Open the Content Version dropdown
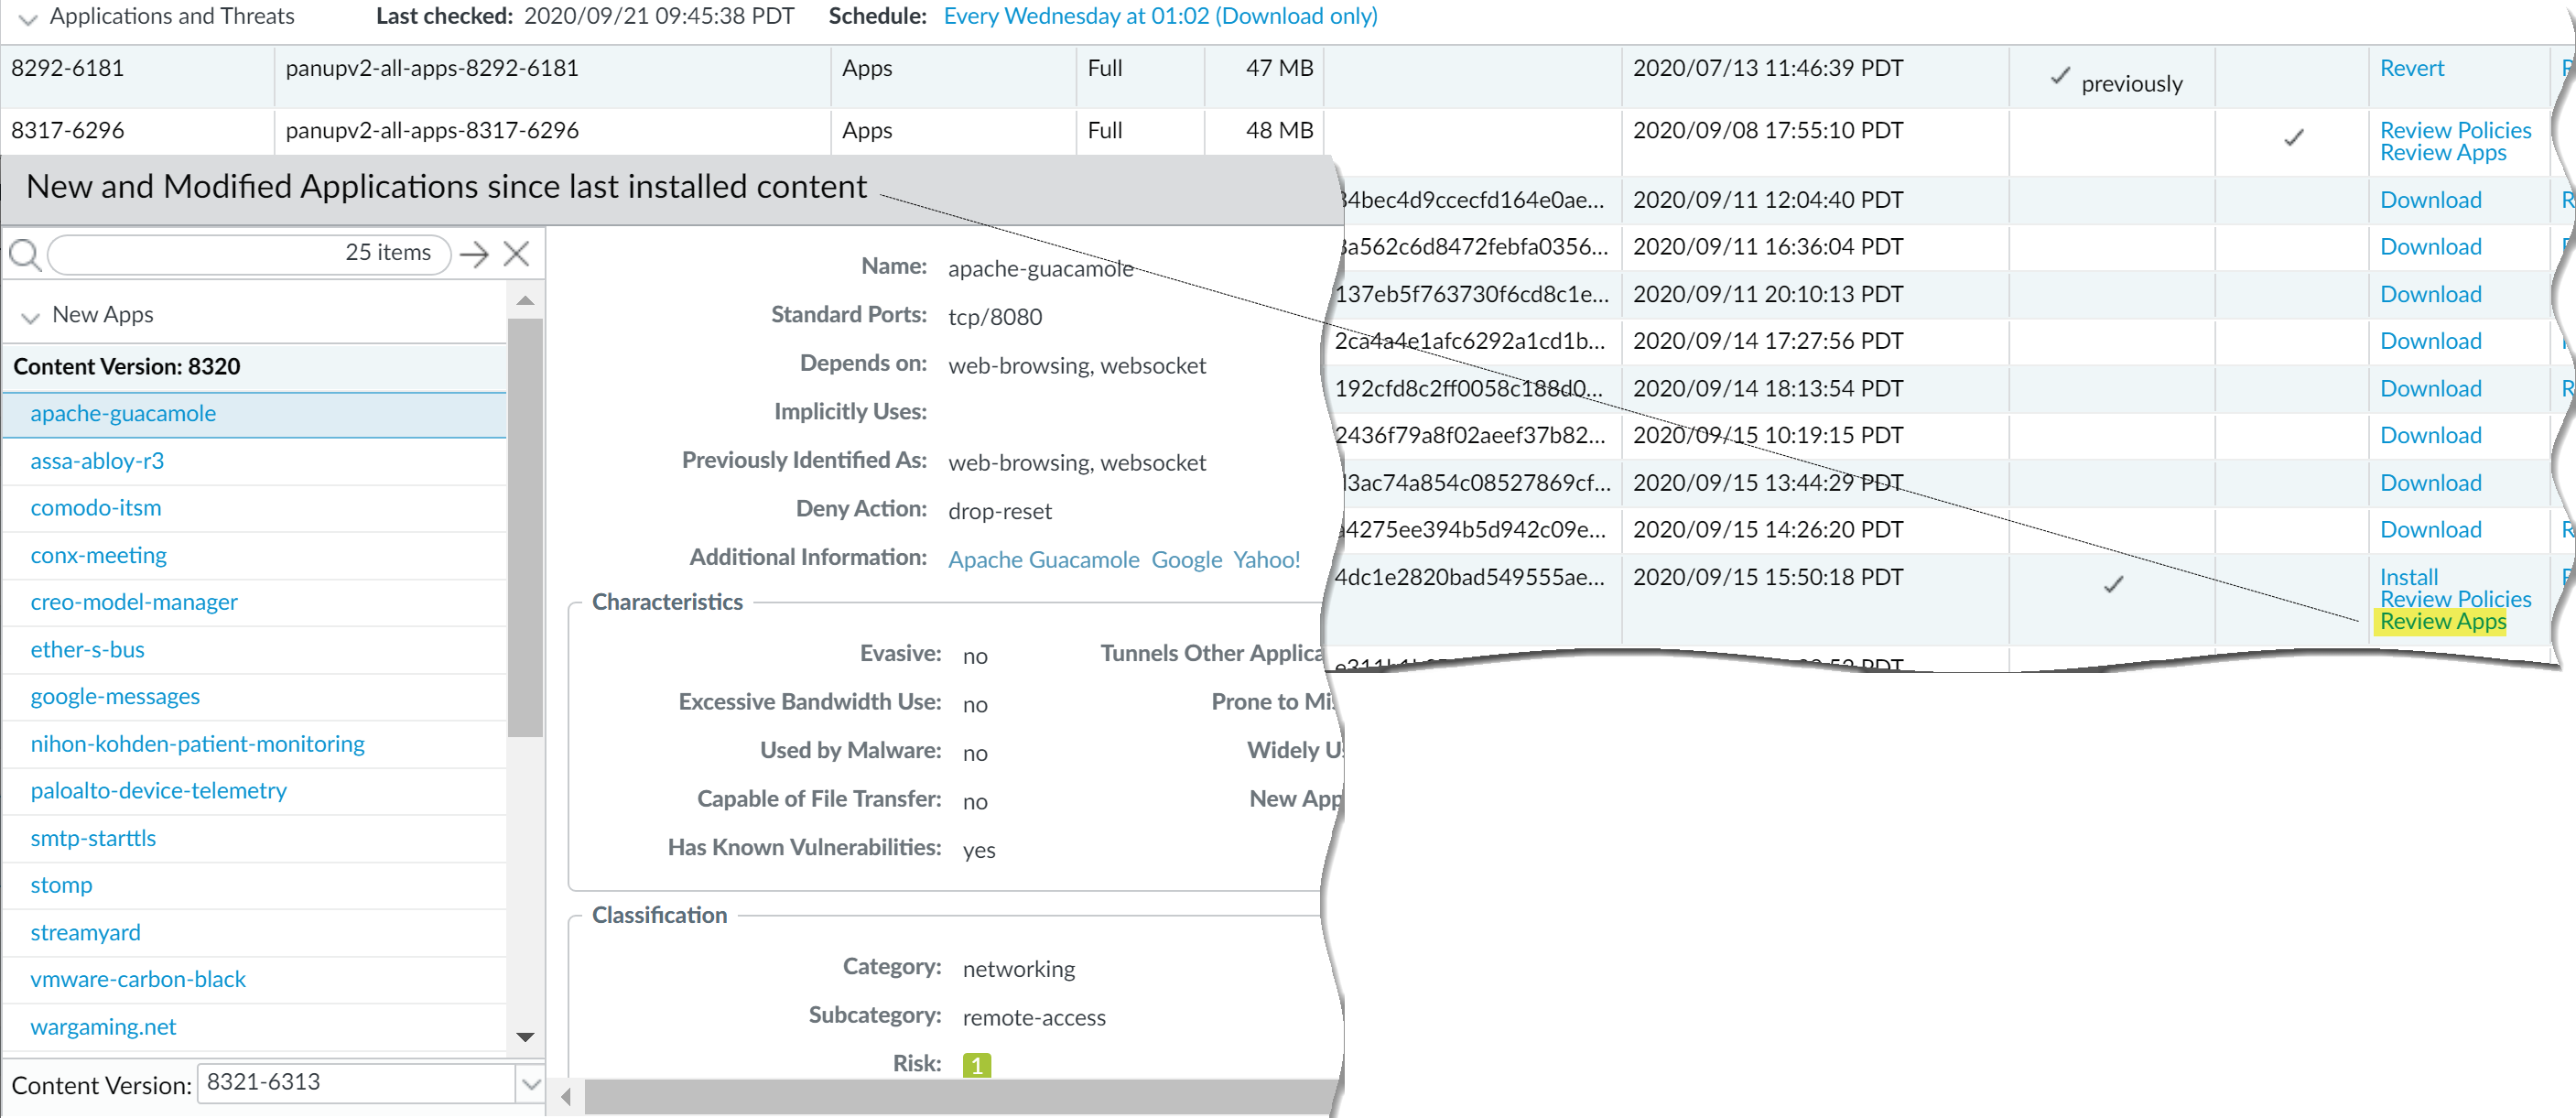The image size is (2576, 1118). [531, 1083]
